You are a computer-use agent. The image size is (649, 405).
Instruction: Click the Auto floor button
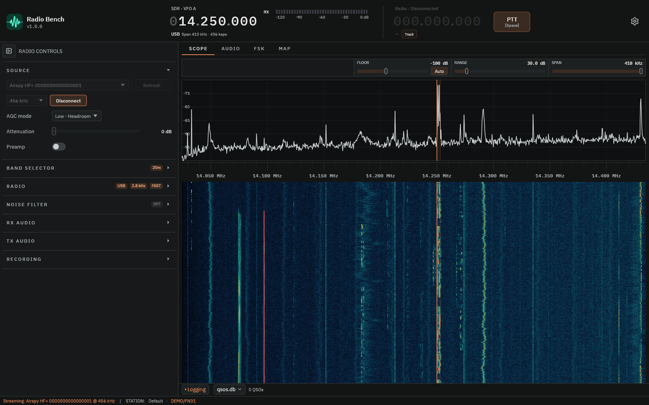[439, 71]
